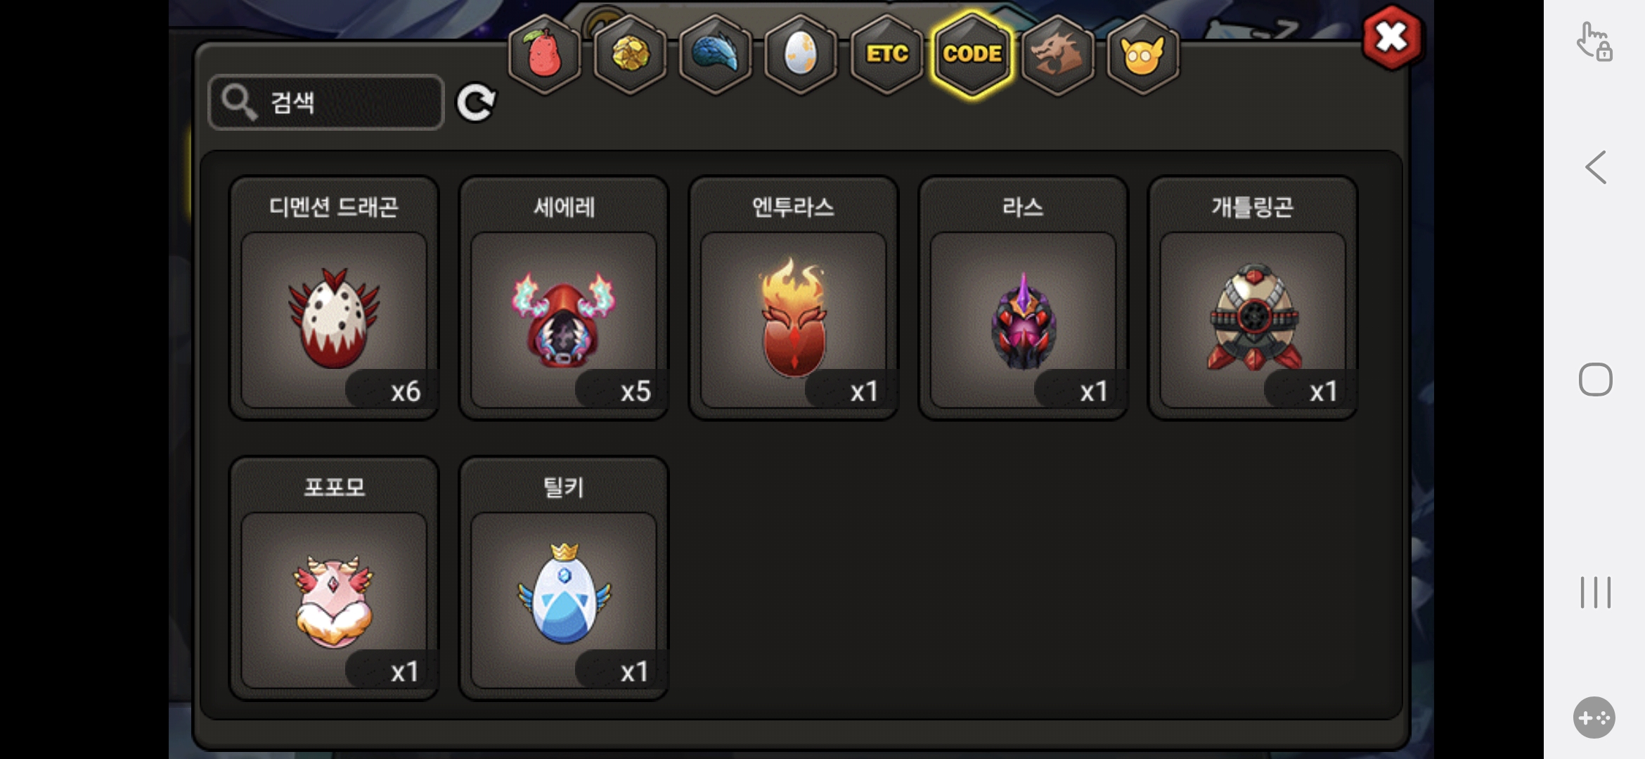Choose the 세에레 hooded egg item
The width and height of the screenshot is (1645, 759).
(x=564, y=298)
